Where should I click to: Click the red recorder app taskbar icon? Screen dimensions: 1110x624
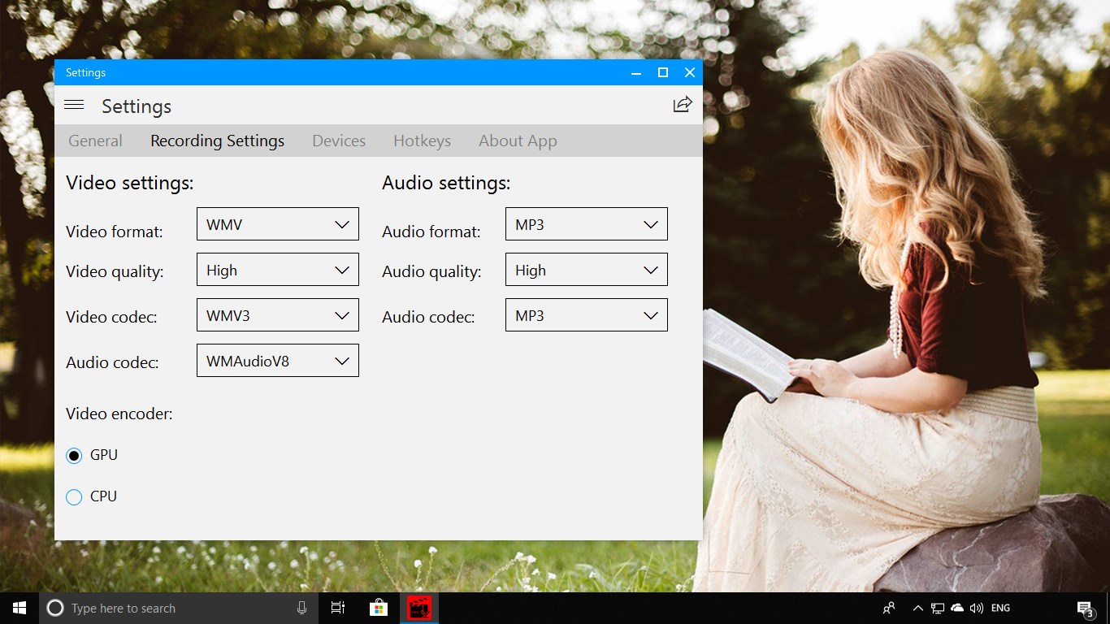pyautogui.click(x=419, y=608)
